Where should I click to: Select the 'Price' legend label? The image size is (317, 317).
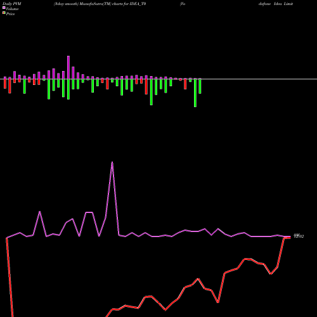click(10, 14)
